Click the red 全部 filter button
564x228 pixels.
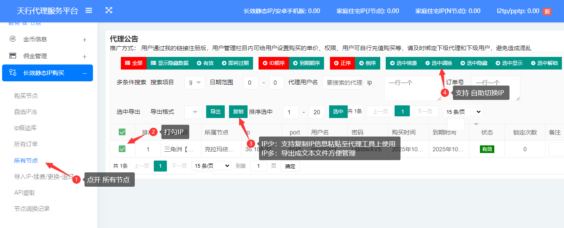(x=134, y=63)
